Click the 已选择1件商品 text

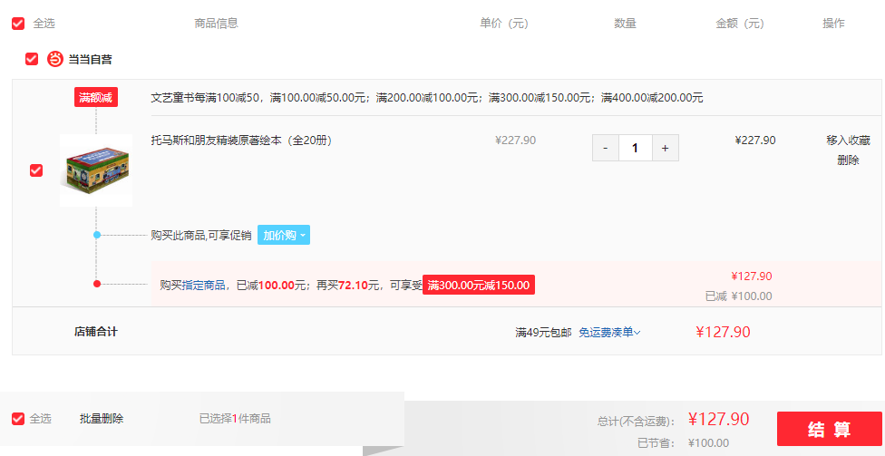click(x=235, y=419)
